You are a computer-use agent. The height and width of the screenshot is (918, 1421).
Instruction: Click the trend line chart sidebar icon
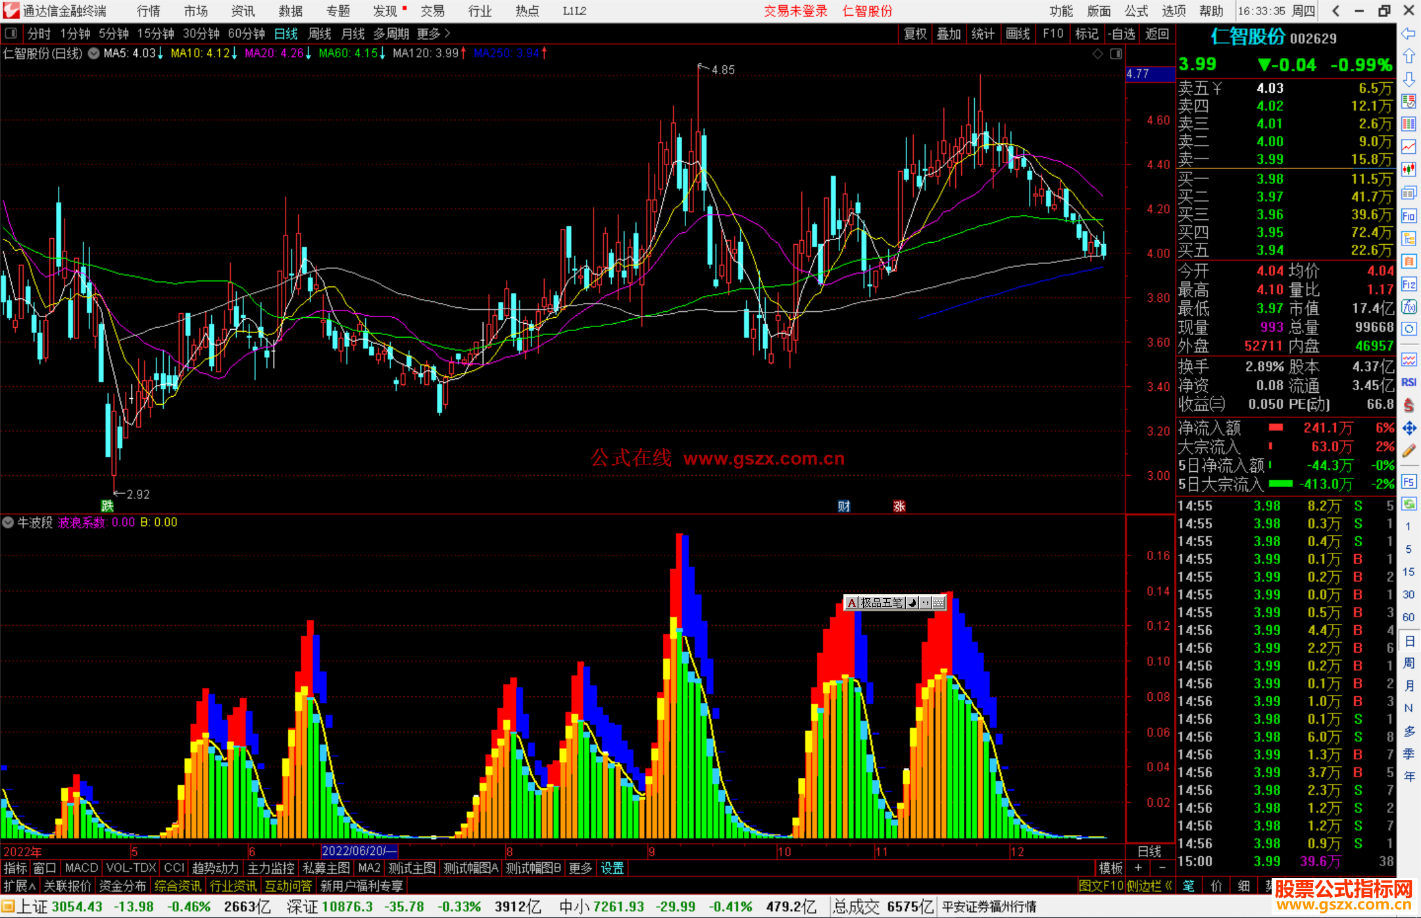[x=1409, y=147]
